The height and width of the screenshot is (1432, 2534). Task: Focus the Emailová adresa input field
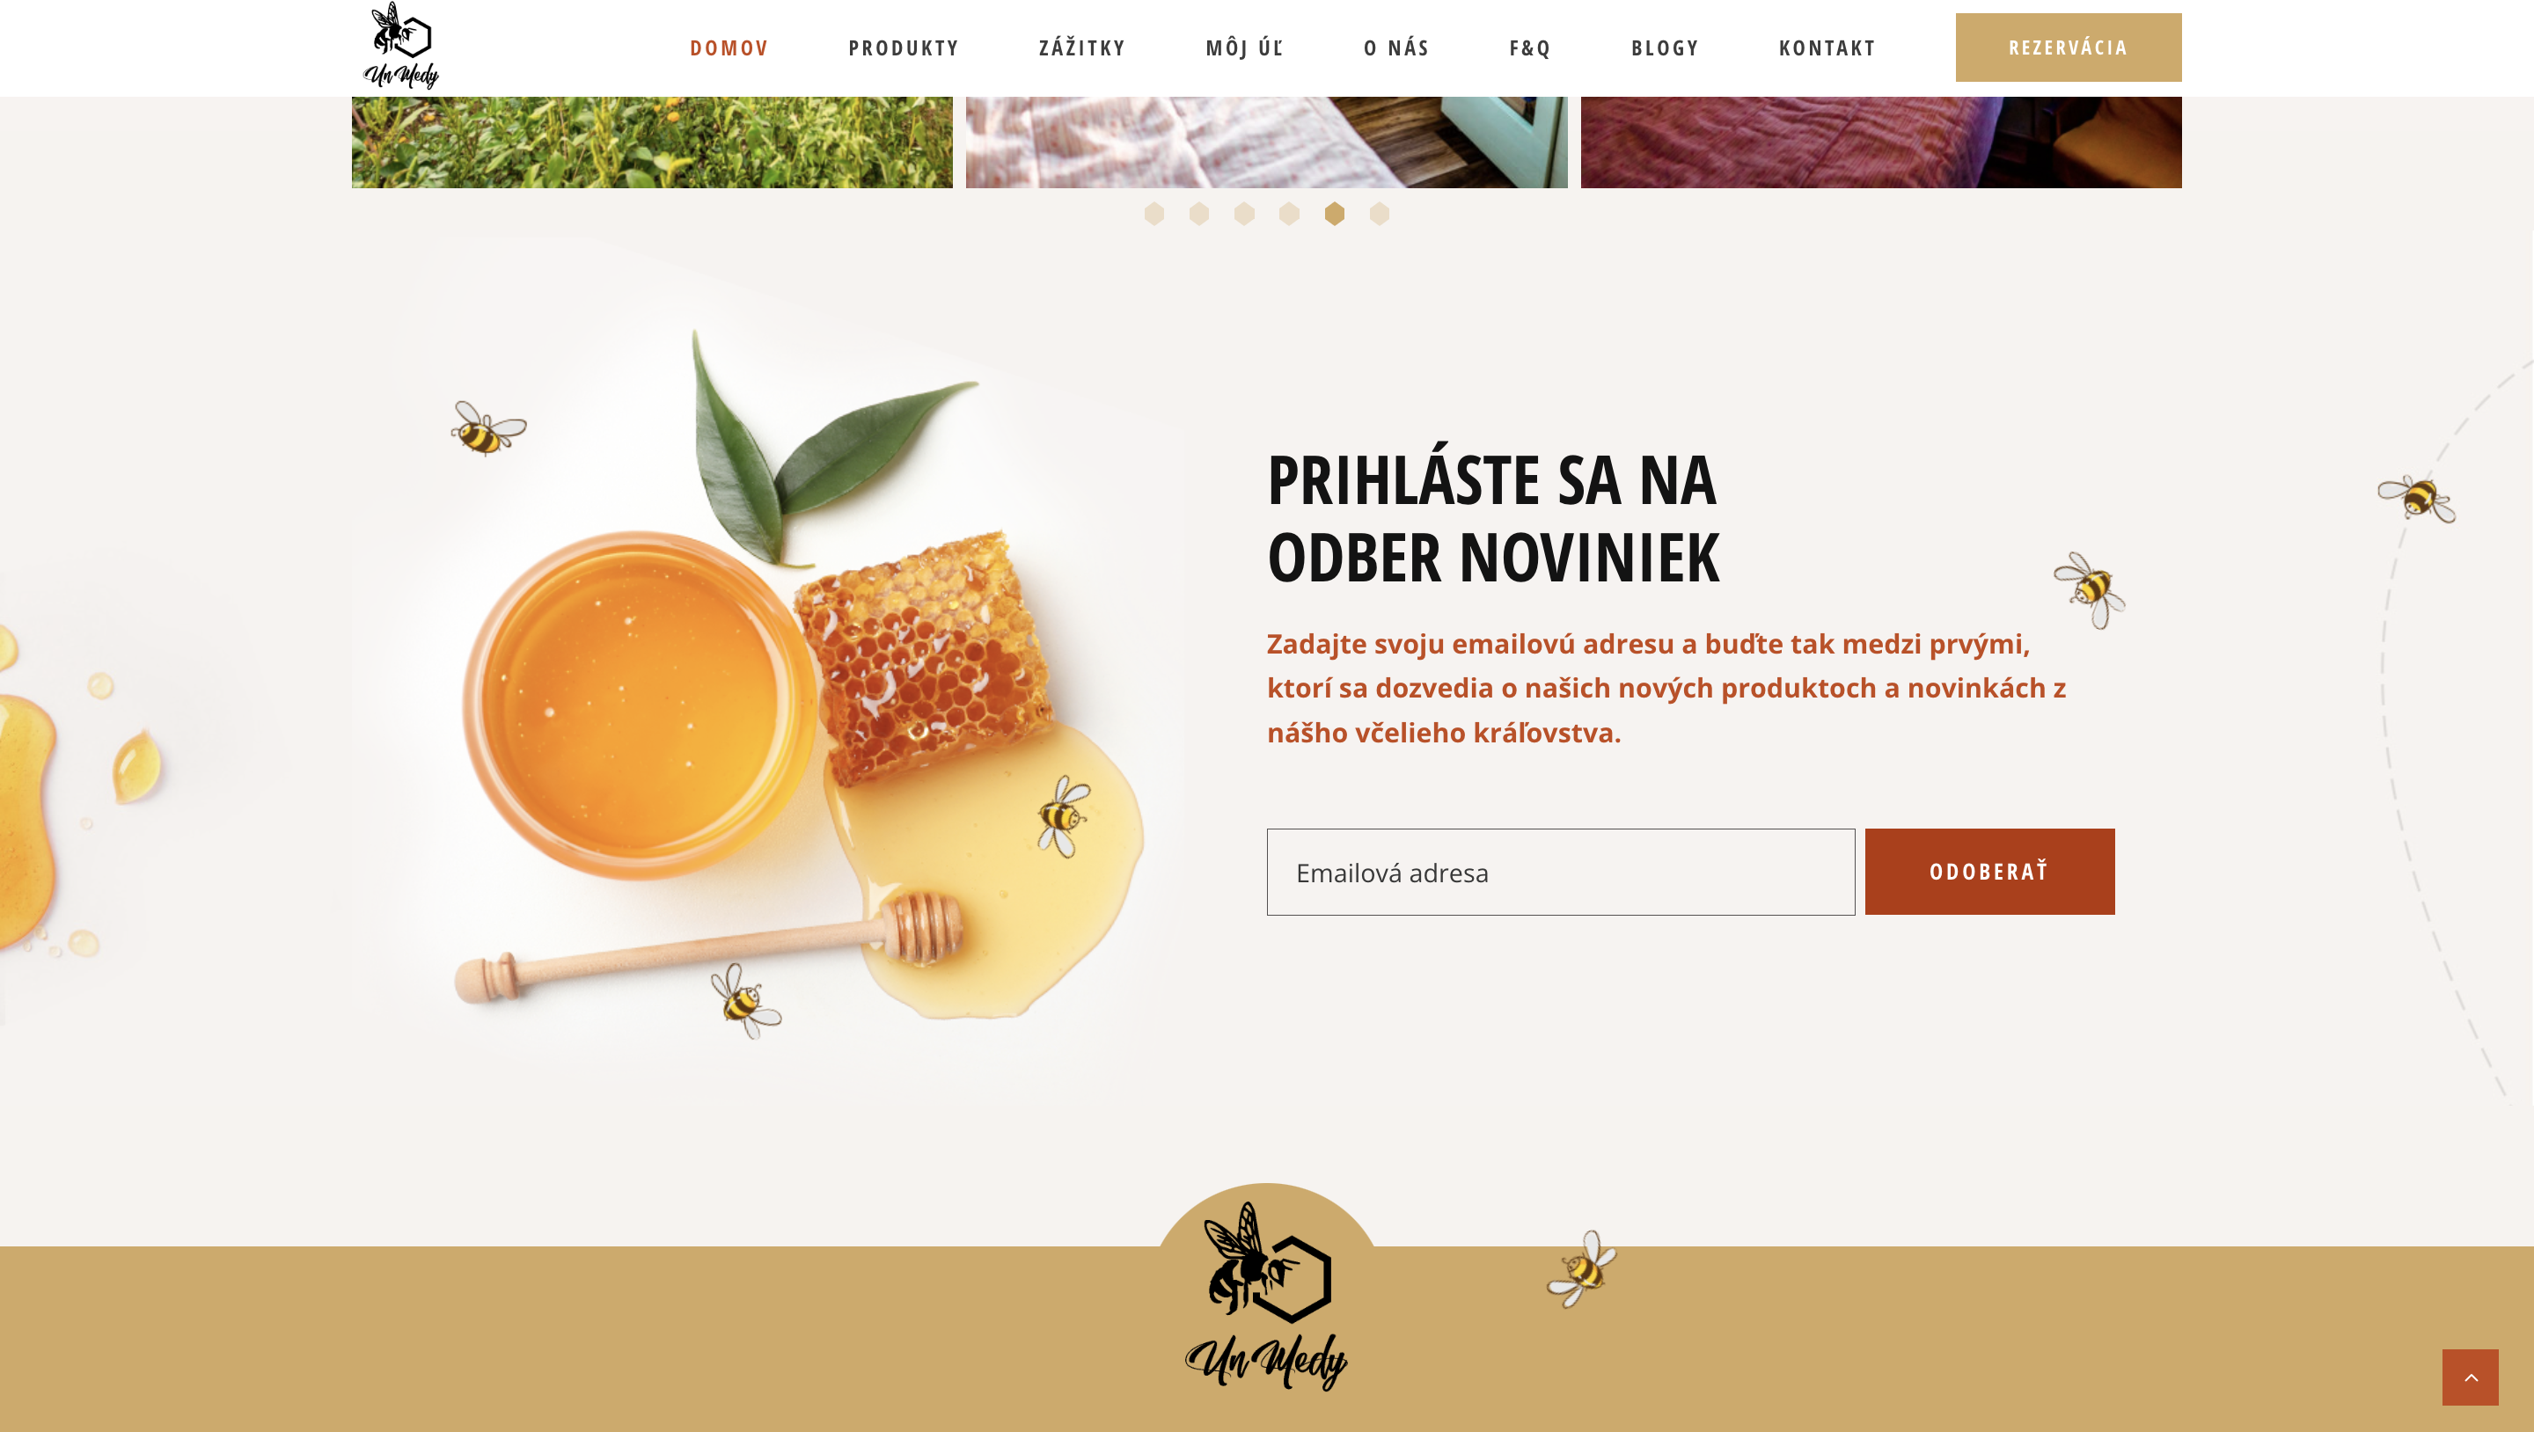[x=1560, y=872]
